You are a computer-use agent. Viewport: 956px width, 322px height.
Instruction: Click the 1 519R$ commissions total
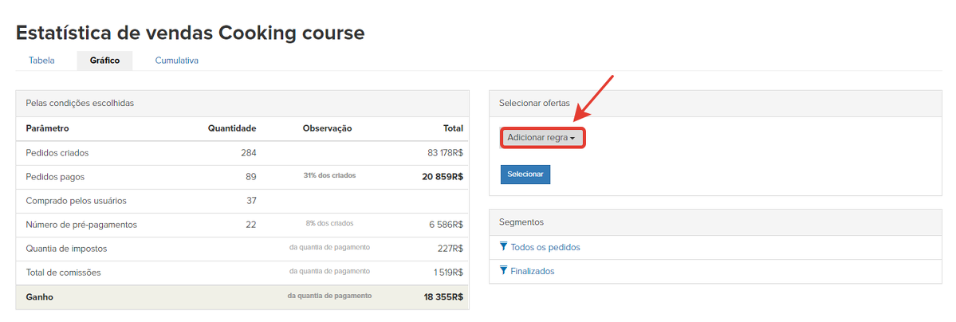click(448, 273)
